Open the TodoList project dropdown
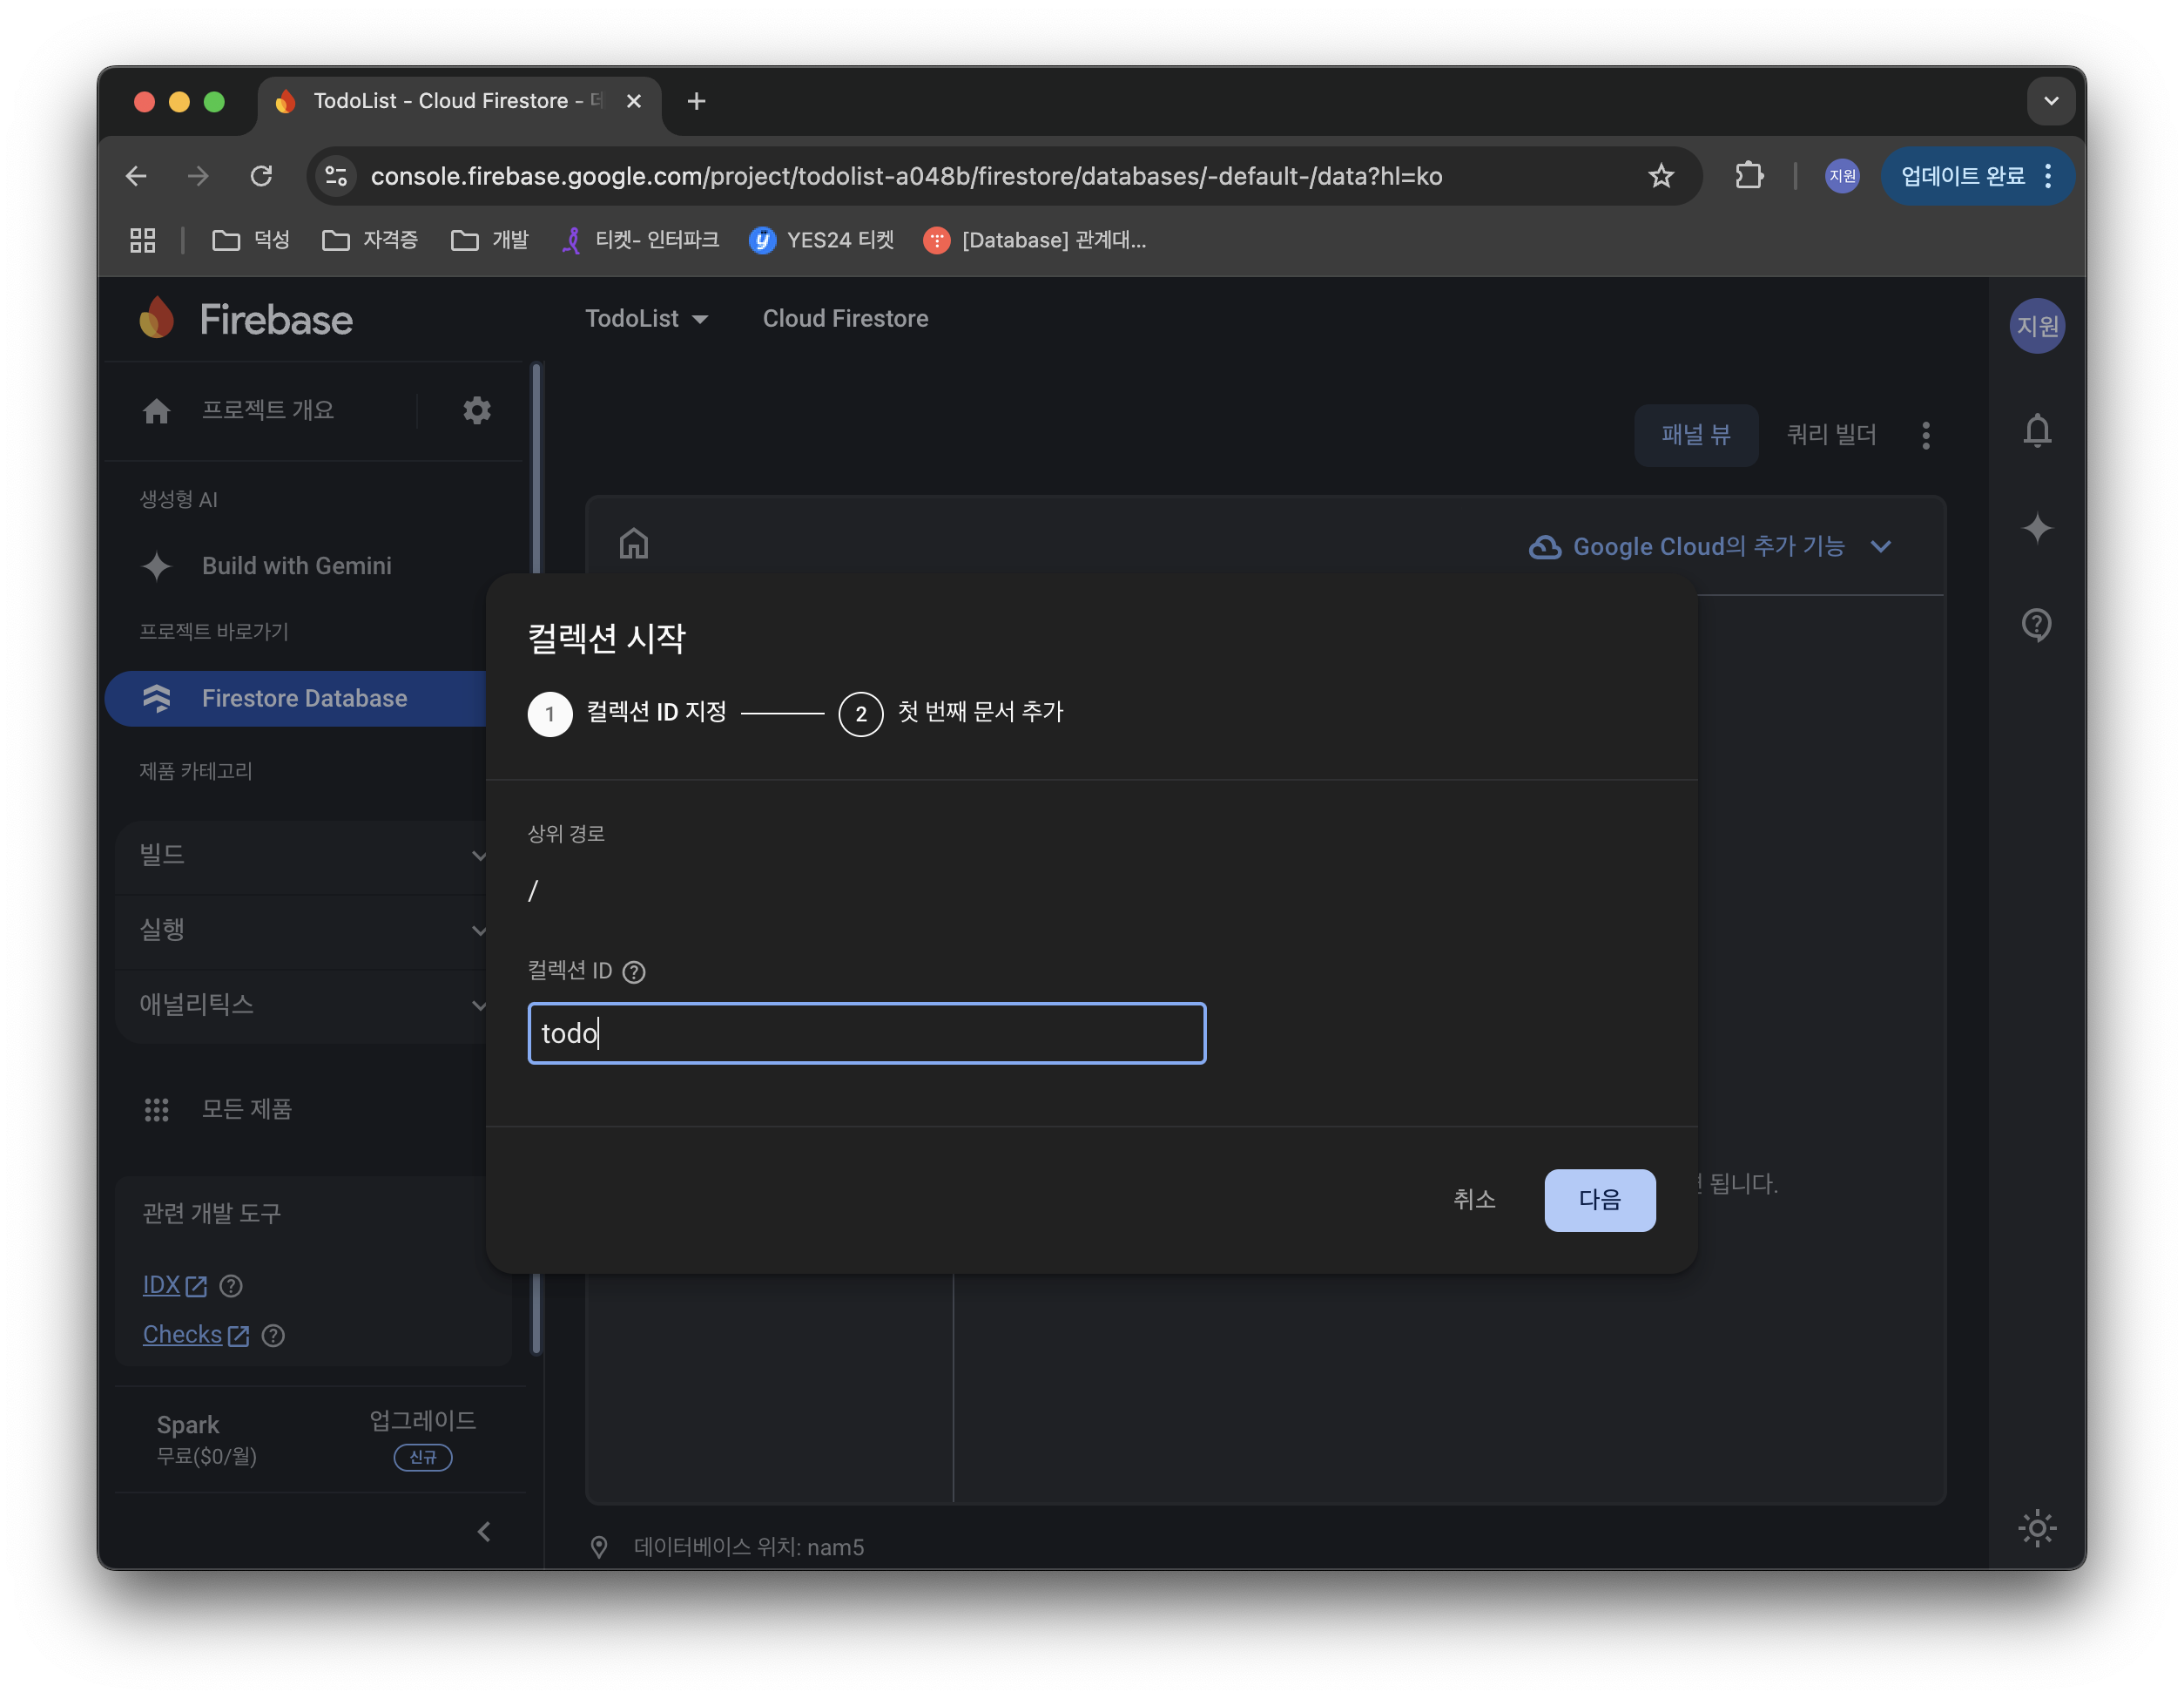The height and width of the screenshot is (1699, 2184). tap(646, 319)
